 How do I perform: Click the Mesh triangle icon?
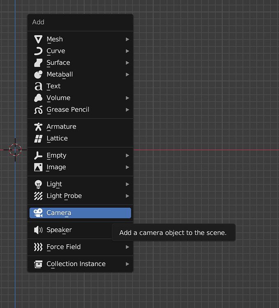[38, 39]
